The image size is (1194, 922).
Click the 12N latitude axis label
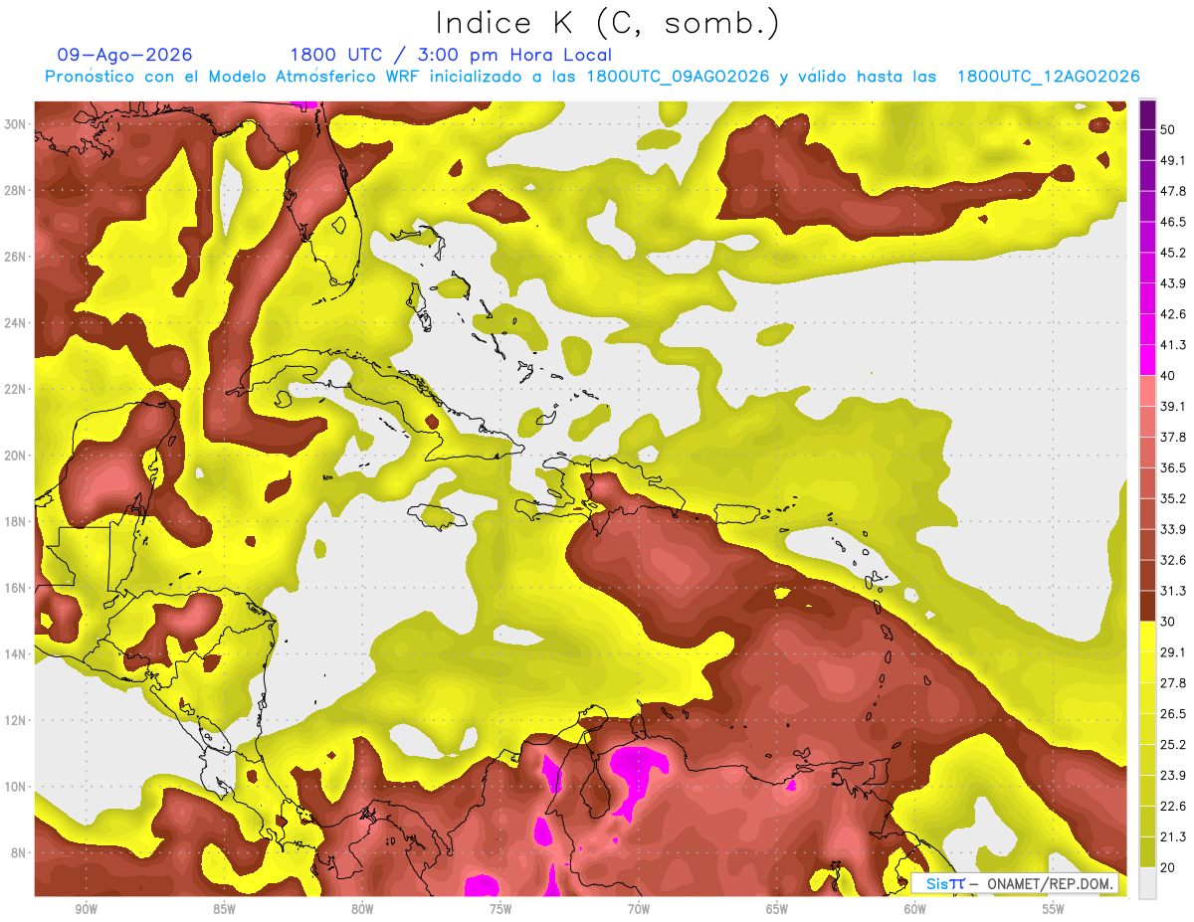pyautogui.click(x=17, y=720)
